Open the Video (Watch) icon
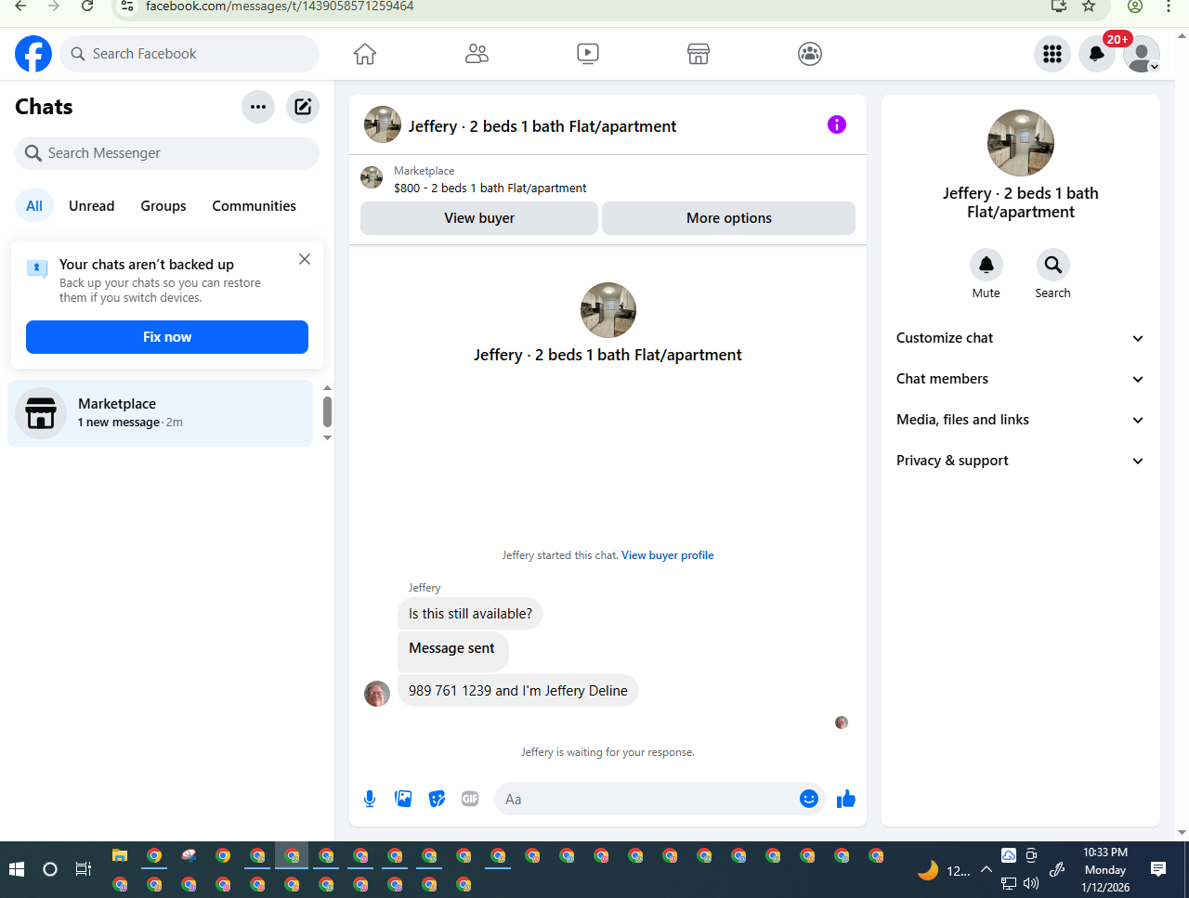 [588, 54]
